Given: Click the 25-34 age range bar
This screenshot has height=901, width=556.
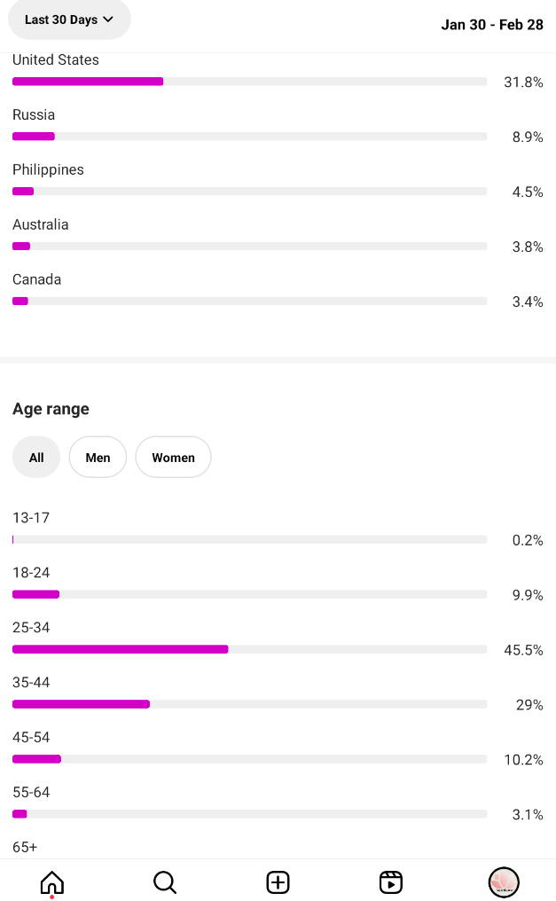Looking at the screenshot, I should [x=250, y=649].
